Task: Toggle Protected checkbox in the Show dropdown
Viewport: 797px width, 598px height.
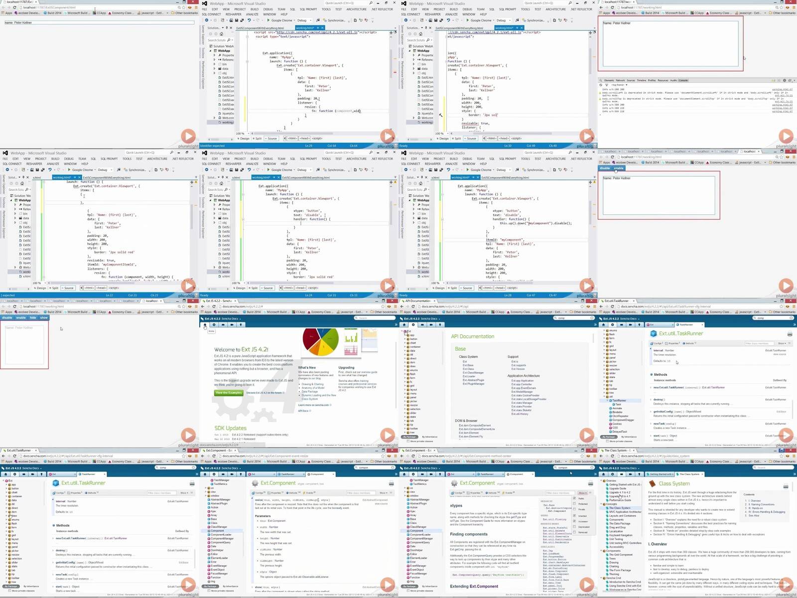Action: coord(575,504)
